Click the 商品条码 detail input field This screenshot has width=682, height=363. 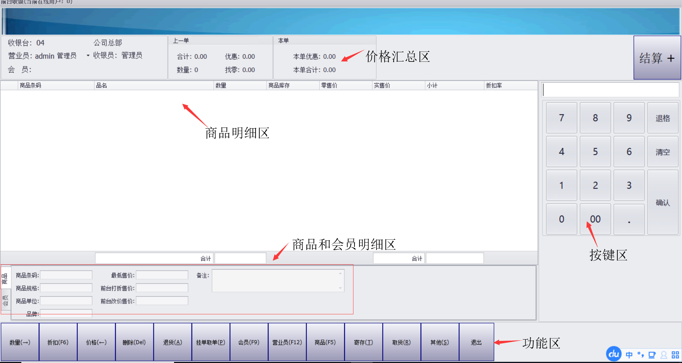click(x=66, y=275)
